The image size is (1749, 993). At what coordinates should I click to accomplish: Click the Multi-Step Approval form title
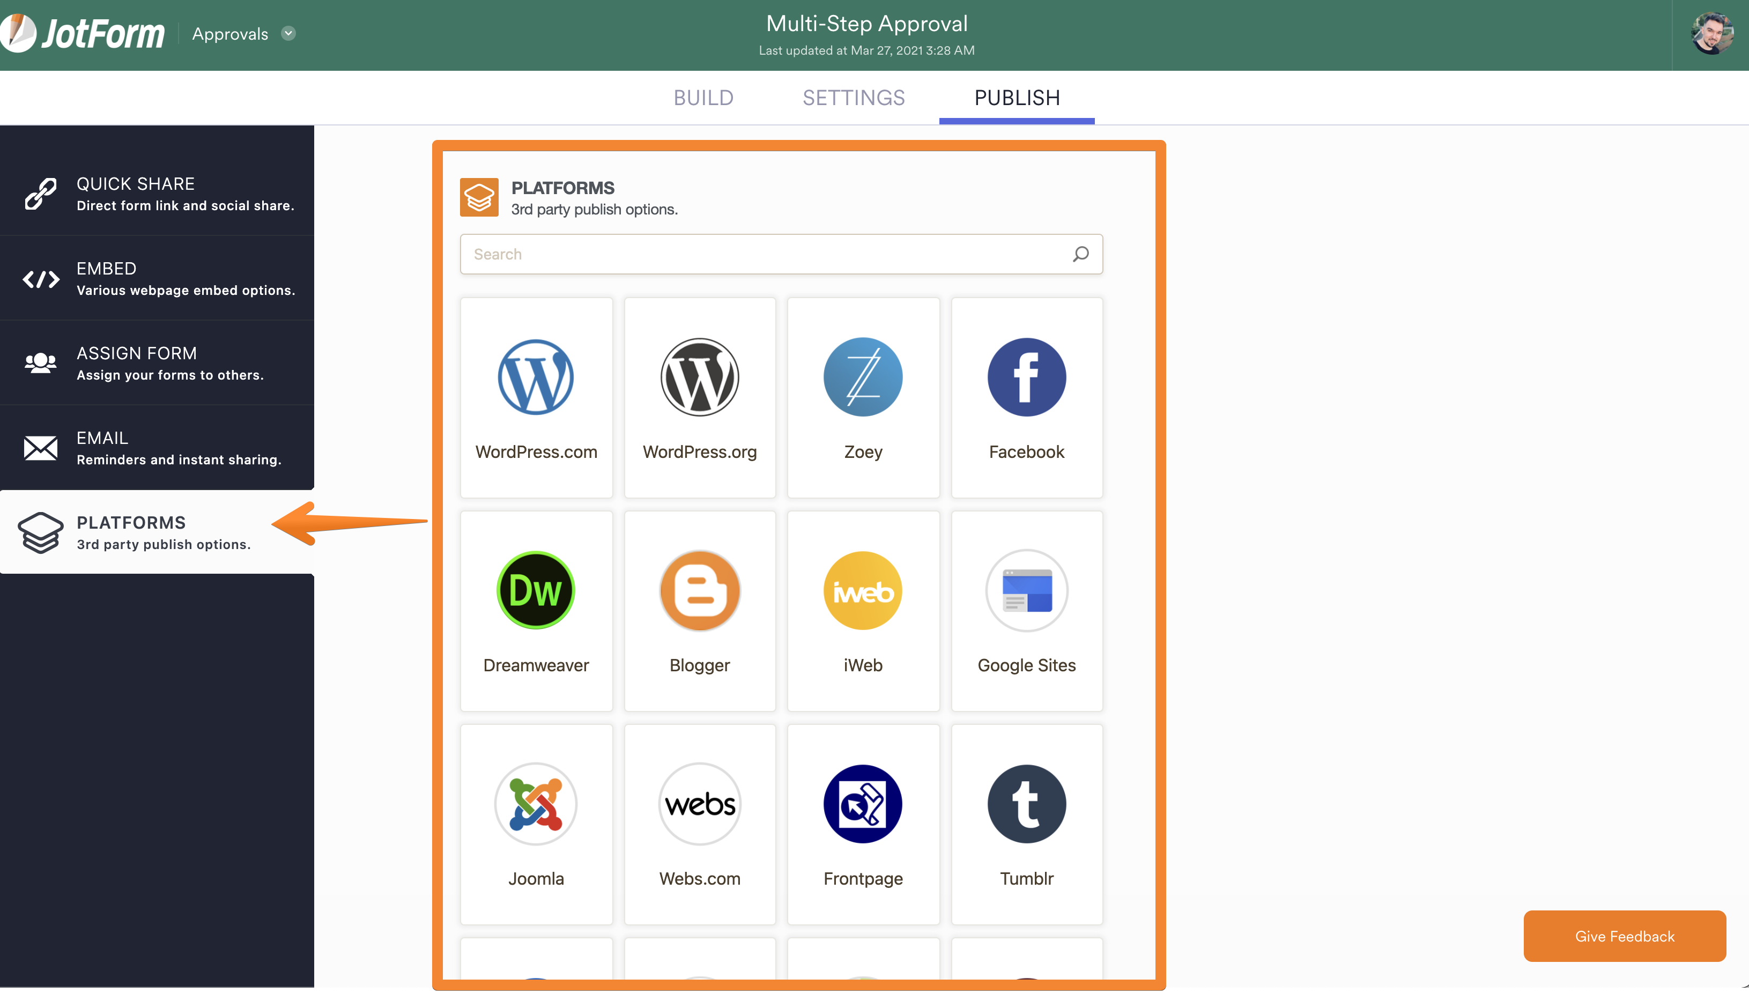coord(866,23)
